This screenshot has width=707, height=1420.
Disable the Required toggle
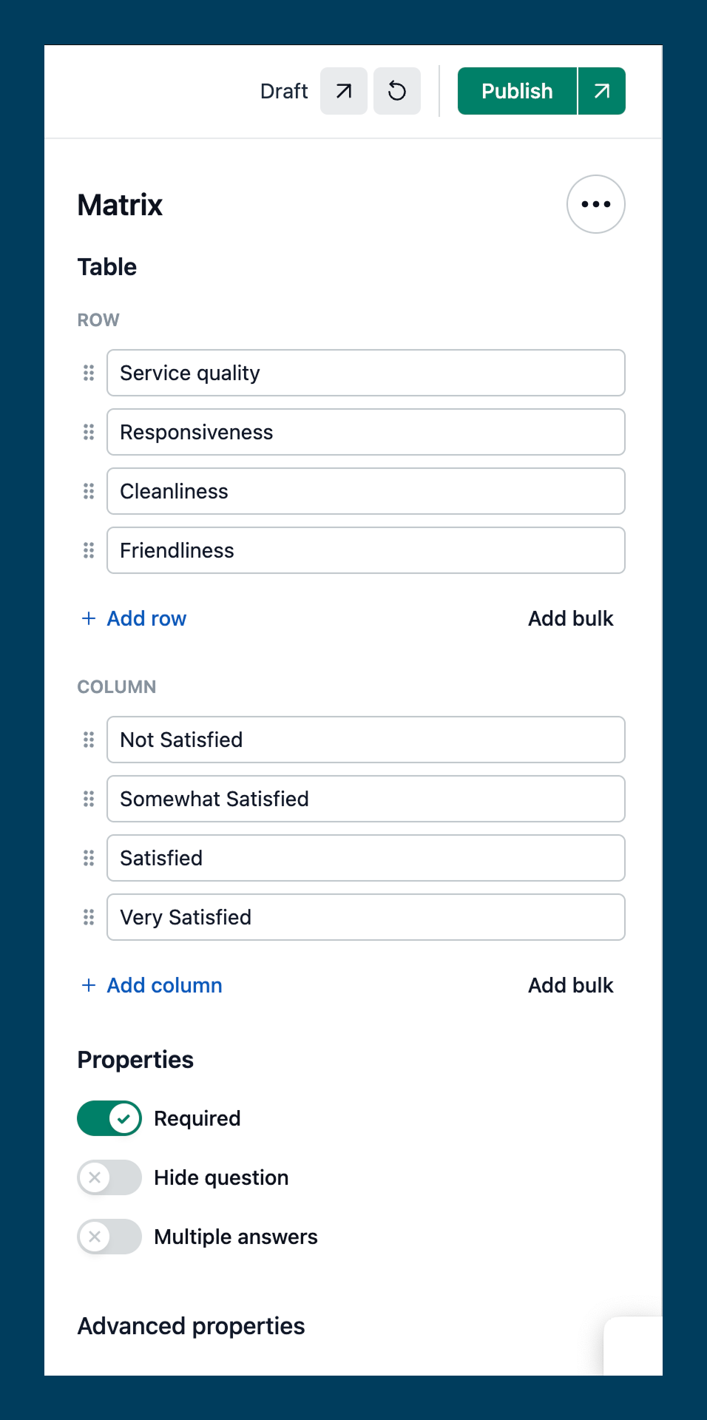[x=109, y=1118]
